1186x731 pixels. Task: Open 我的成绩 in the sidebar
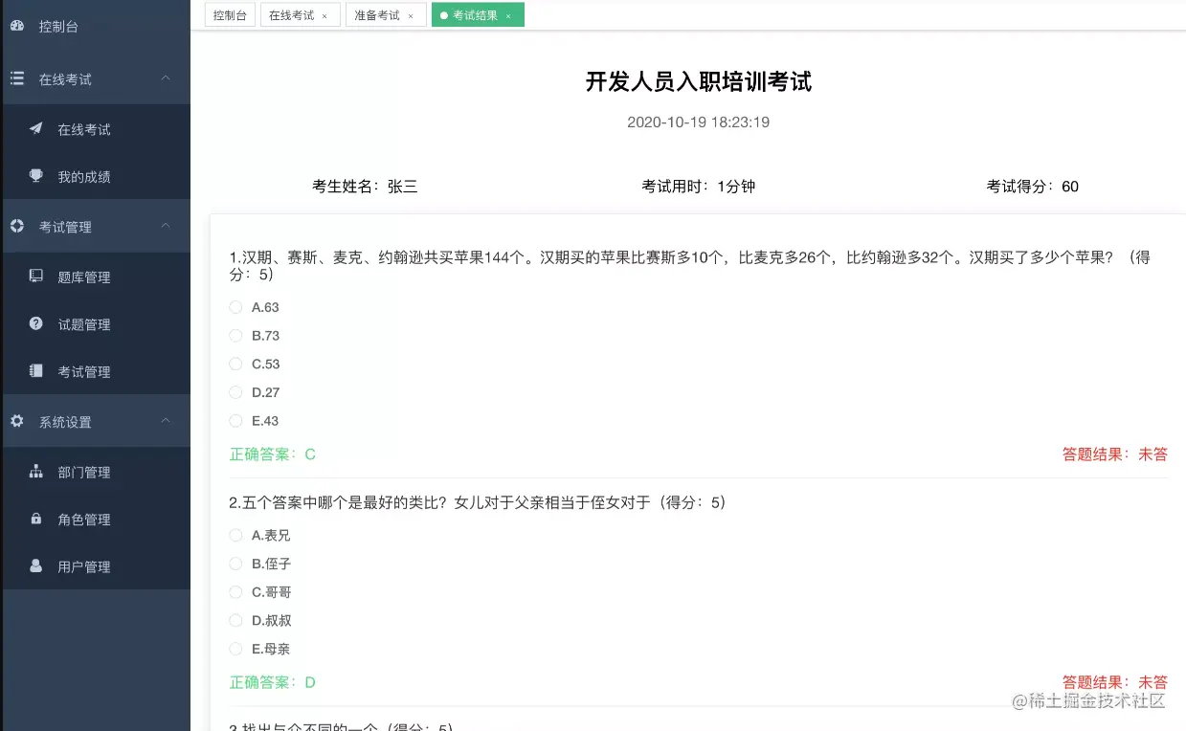95,176
